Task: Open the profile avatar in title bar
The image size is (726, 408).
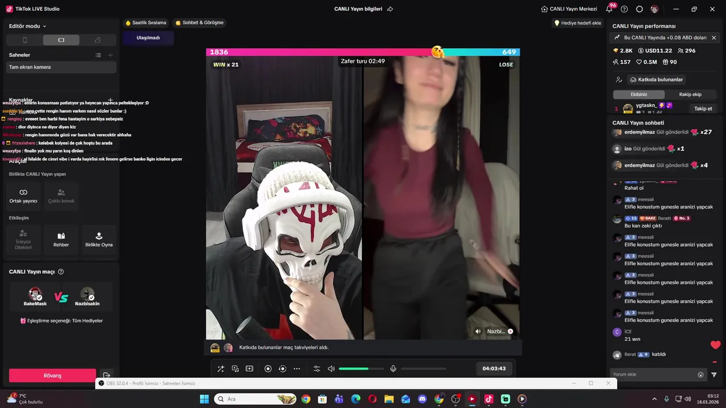Action: 655,9
